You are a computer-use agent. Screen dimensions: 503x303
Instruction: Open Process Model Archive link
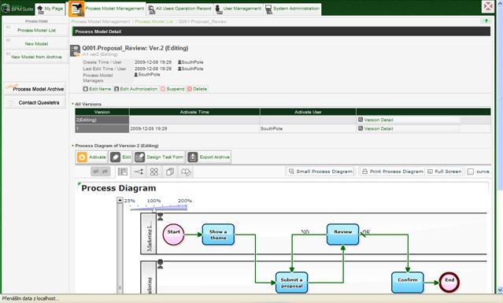pyautogui.click(x=35, y=89)
